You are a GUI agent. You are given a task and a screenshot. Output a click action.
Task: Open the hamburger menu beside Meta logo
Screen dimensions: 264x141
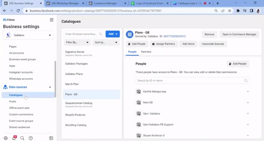(x=51, y=20)
